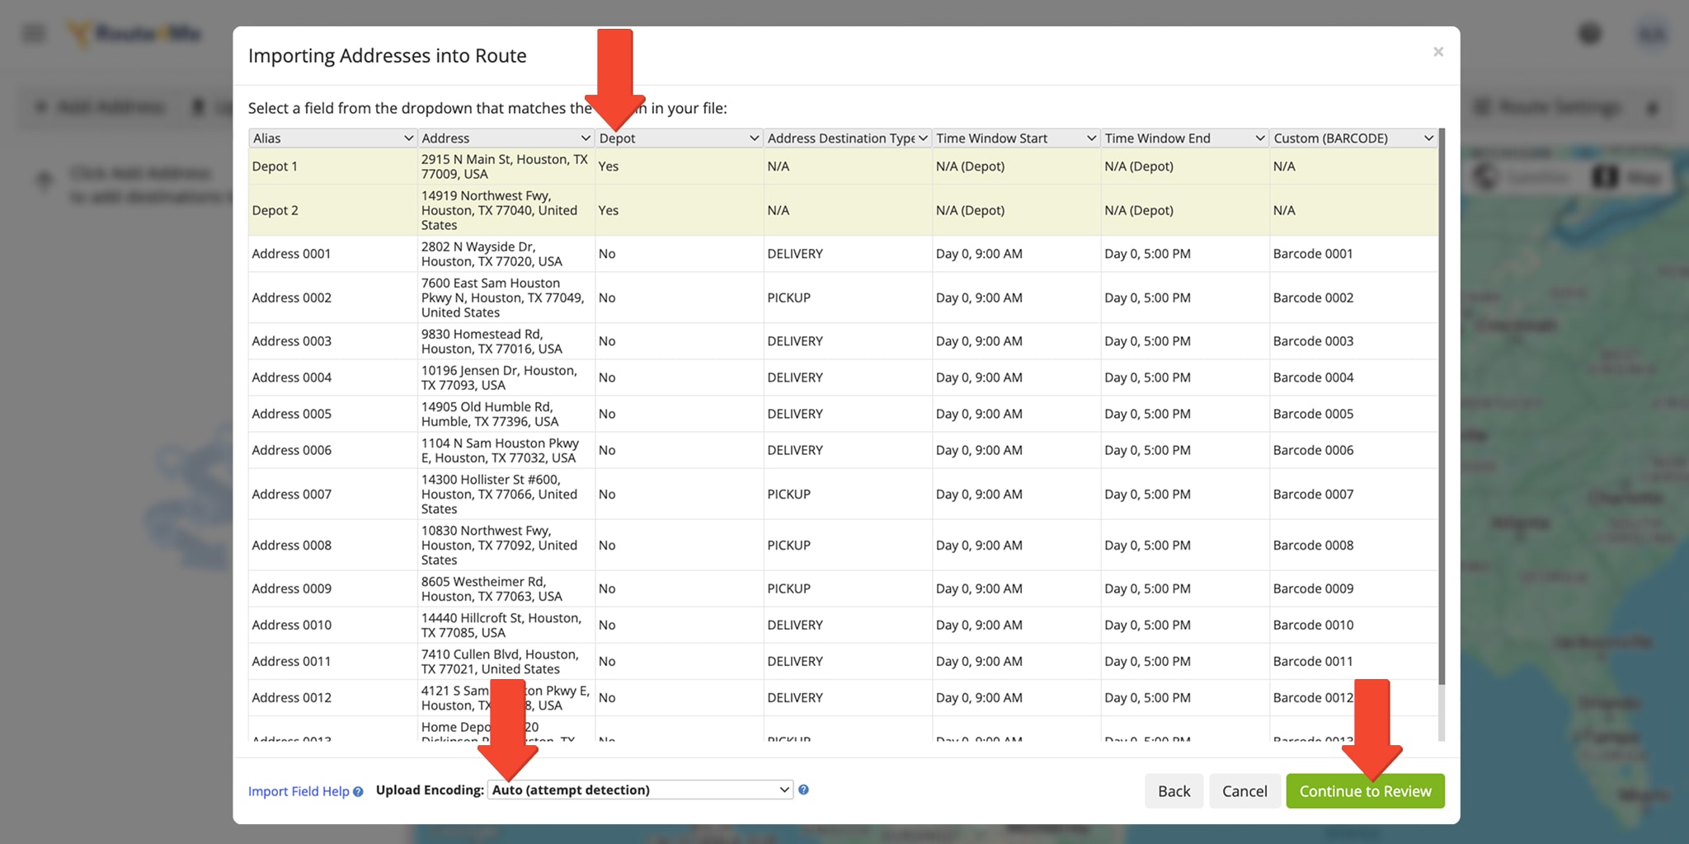This screenshot has height=844, width=1689.
Task: Click the 7600 East Sam Houston Pkwy cell
Action: click(506, 298)
